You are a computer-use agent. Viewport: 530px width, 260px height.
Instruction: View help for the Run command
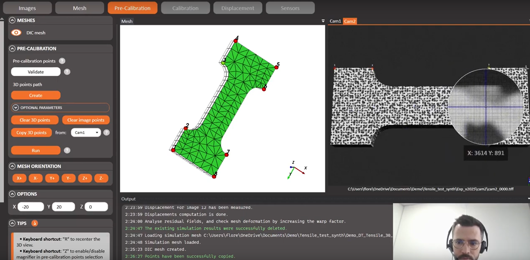coord(67,150)
